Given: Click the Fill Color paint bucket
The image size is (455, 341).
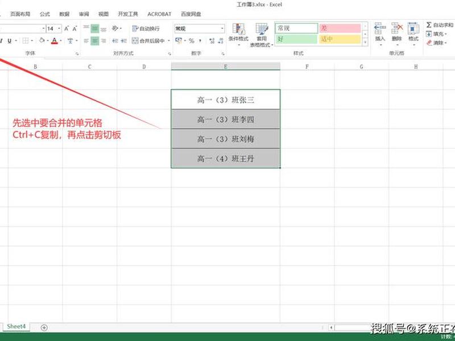Looking at the screenshot, I should (x=42, y=40).
